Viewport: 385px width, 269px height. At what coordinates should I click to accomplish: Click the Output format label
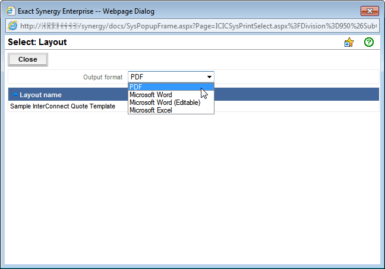[x=103, y=77]
